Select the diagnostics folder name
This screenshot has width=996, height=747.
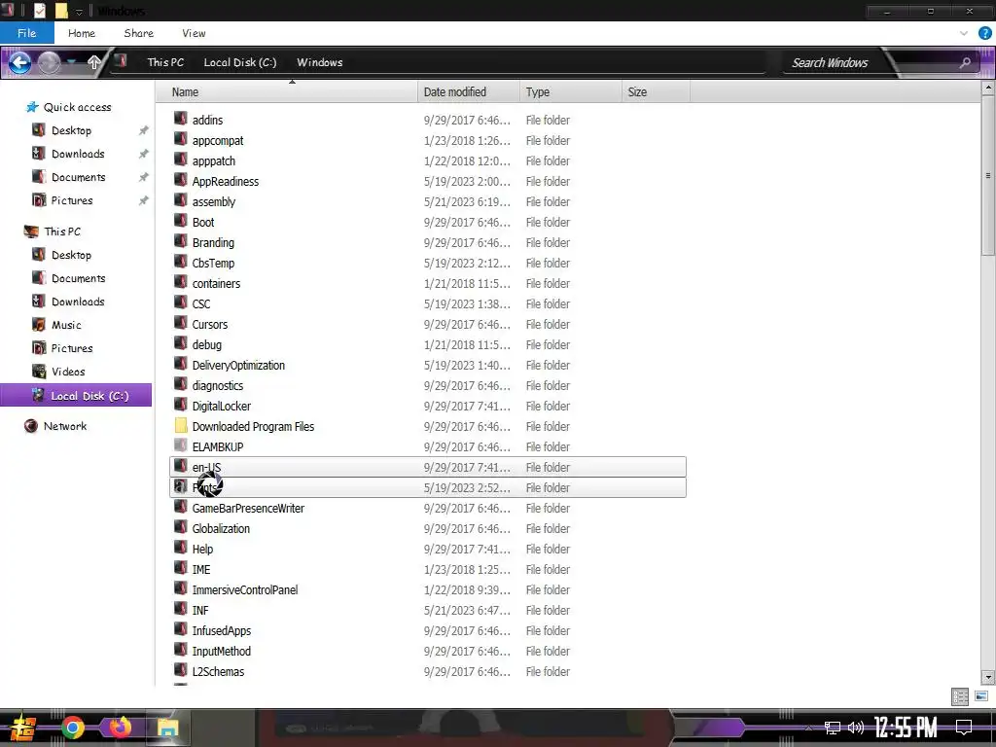coord(217,385)
